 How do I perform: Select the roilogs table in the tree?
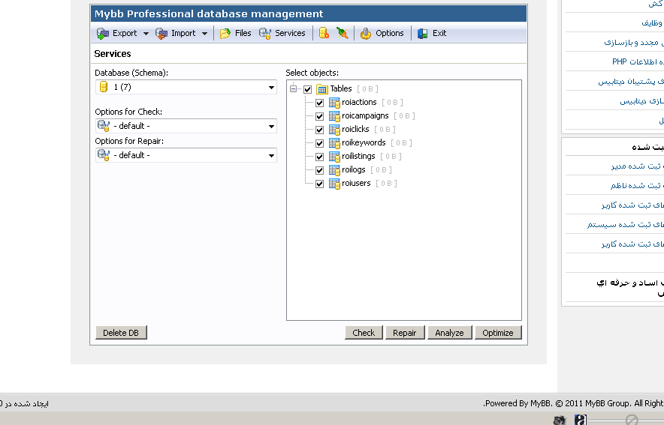coord(353,170)
